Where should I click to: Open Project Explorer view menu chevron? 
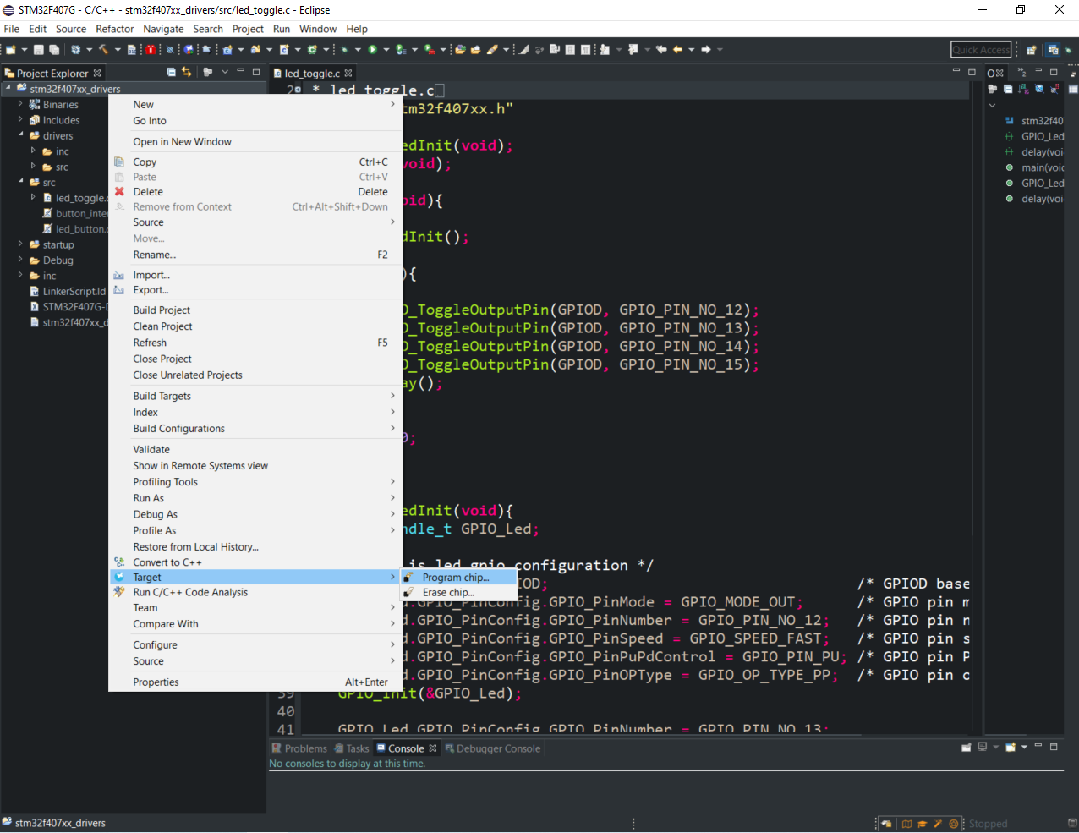pyautogui.click(x=225, y=72)
